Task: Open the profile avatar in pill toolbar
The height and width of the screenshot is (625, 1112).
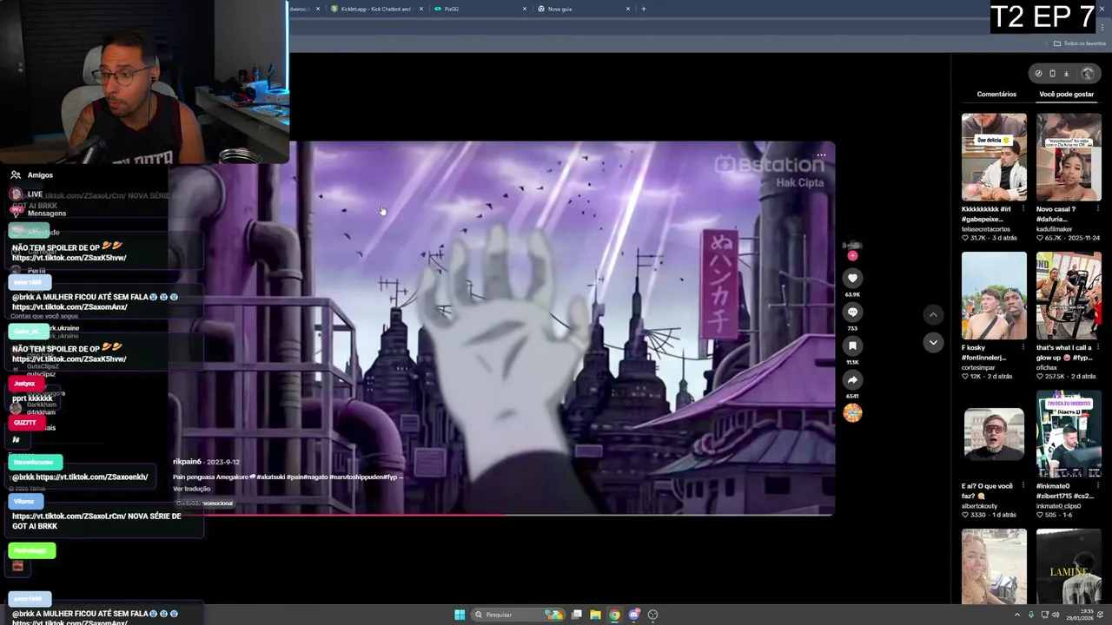Action: pos(1088,74)
